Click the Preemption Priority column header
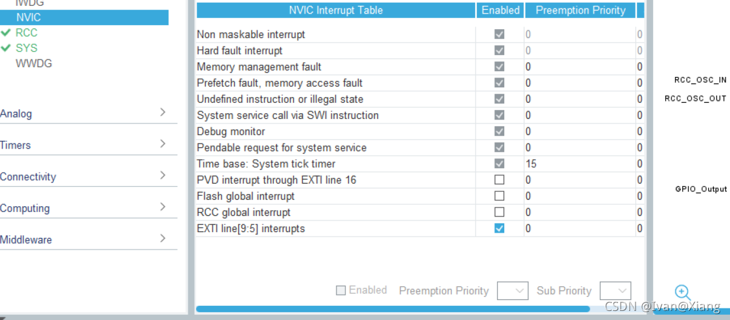This screenshot has height=320, width=730. (x=581, y=10)
